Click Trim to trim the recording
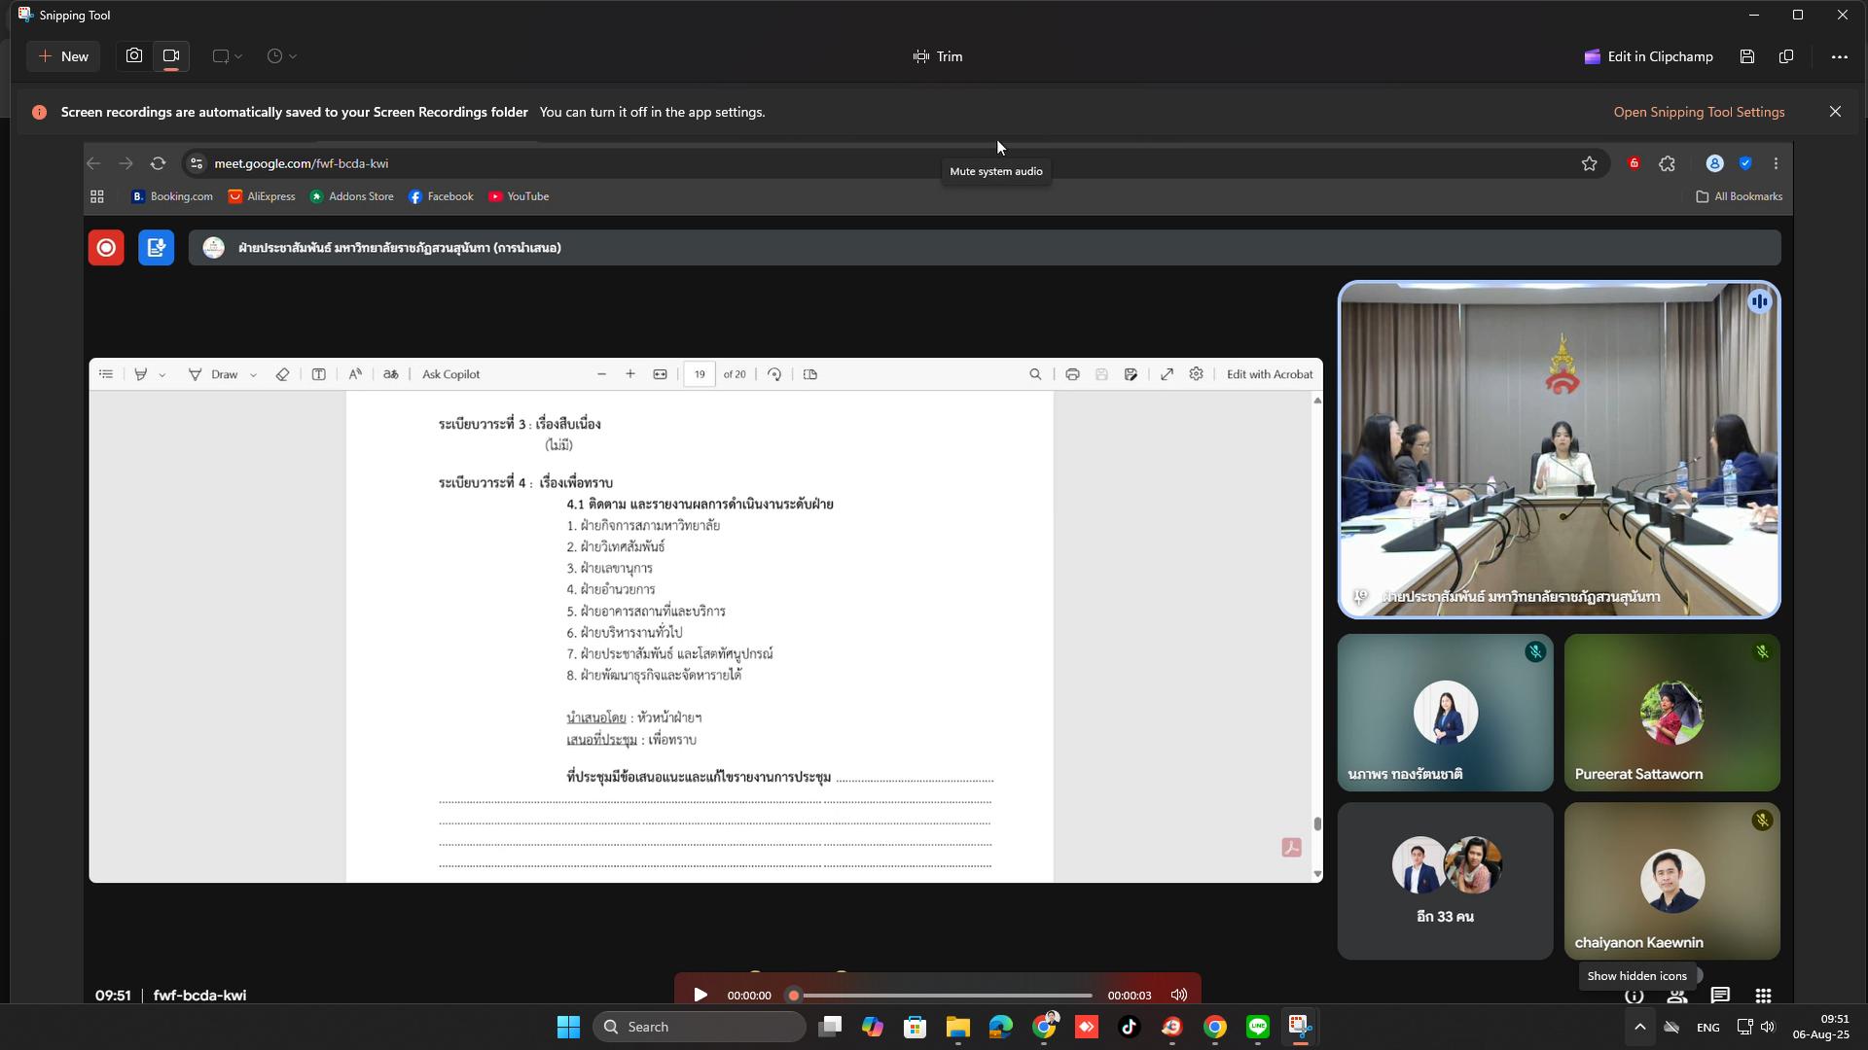The height and width of the screenshot is (1050, 1868). point(938,56)
